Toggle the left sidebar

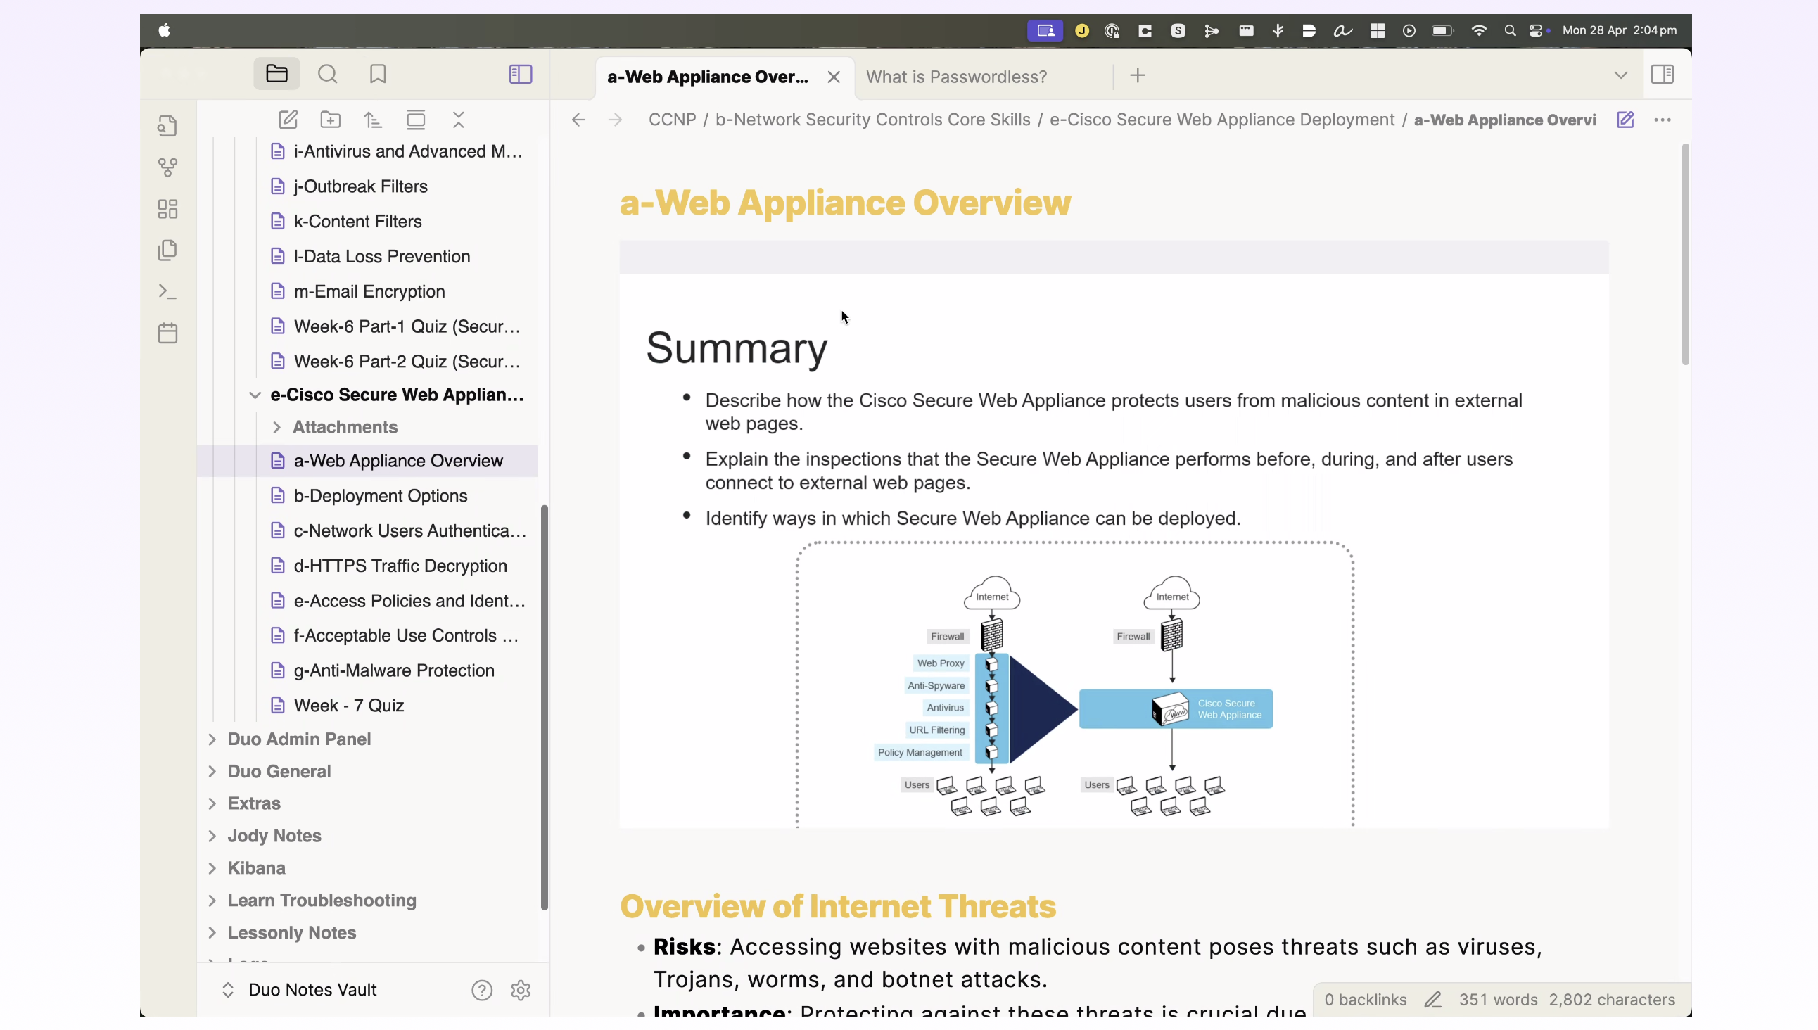tap(521, 75)
